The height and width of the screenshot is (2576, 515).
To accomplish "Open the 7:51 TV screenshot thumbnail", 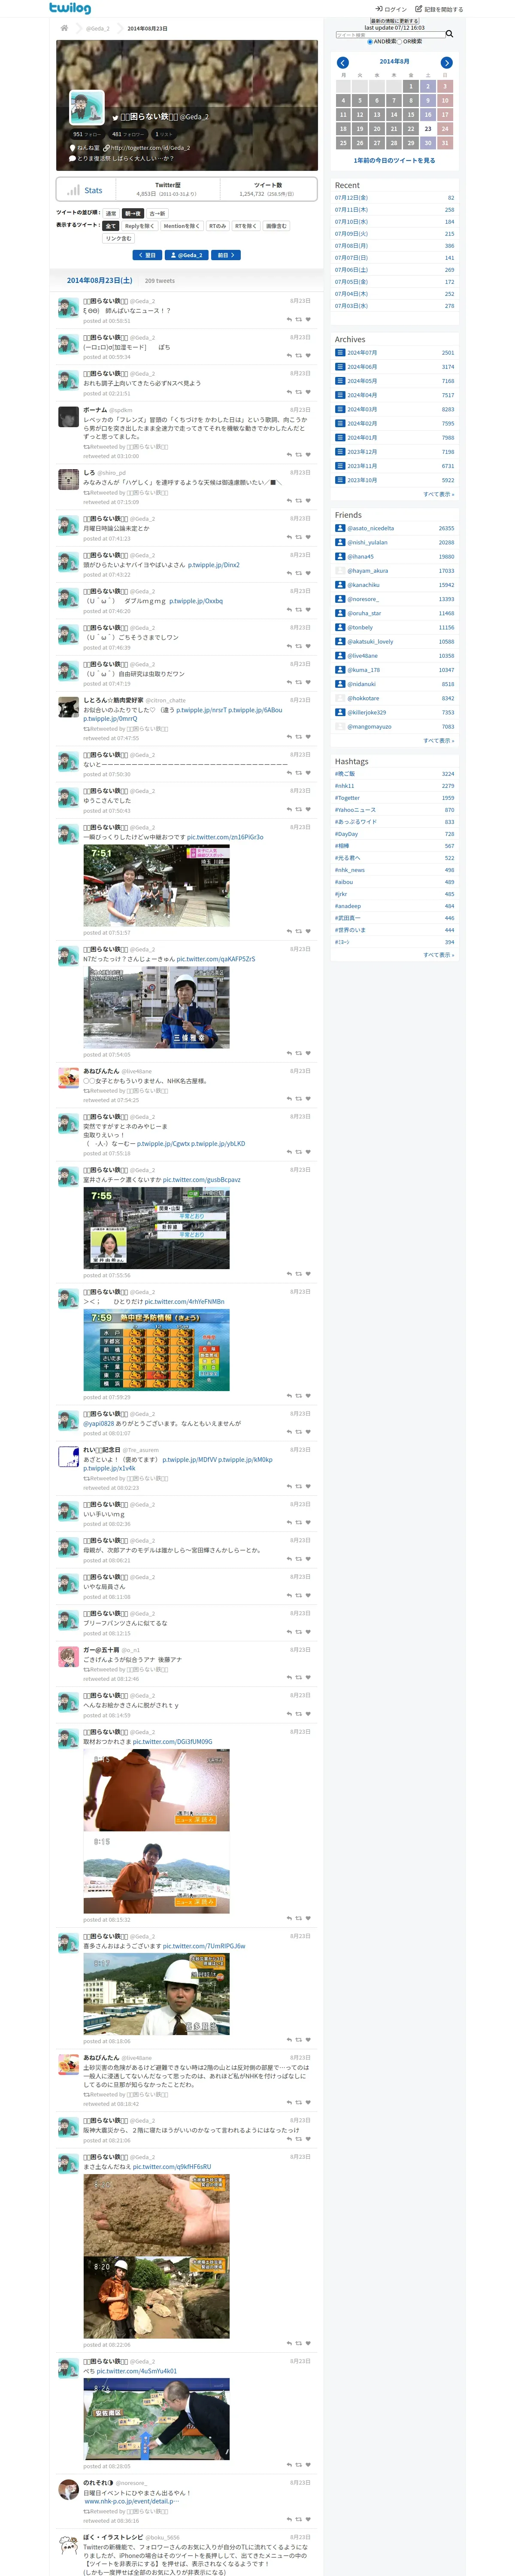I will [x=156, y=886].
